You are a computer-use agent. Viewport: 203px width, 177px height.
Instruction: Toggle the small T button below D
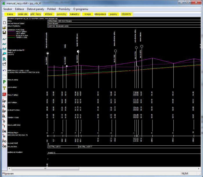(4, 126)
